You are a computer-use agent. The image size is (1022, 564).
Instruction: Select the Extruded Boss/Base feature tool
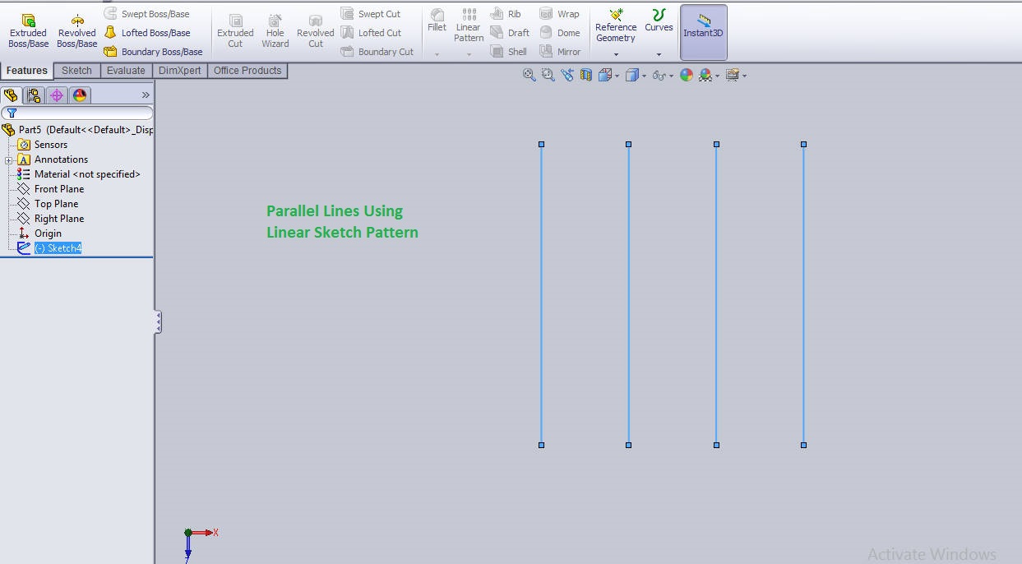point(28,27)
